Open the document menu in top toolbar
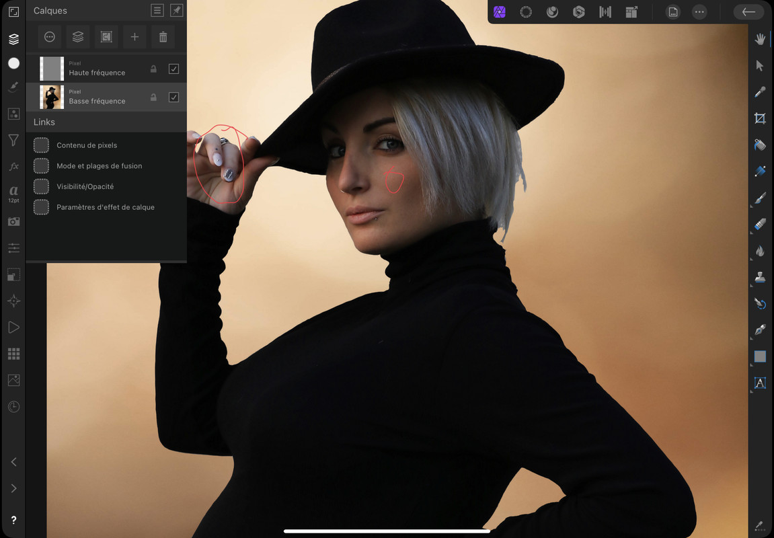This screenshot has width=774, height=538. [673, 12]
